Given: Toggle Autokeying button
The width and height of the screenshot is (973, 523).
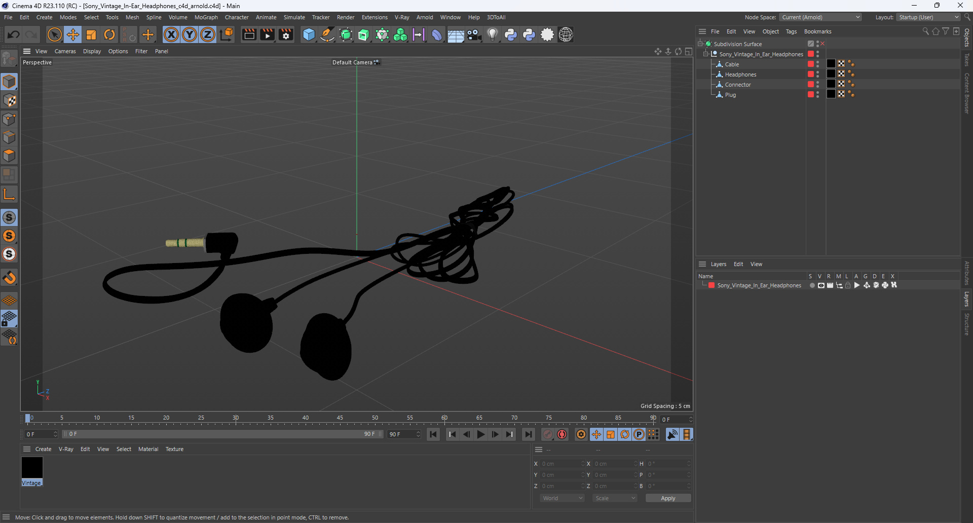Looking at the screenshot, I should pyautogui.click(x=562, y=434).
